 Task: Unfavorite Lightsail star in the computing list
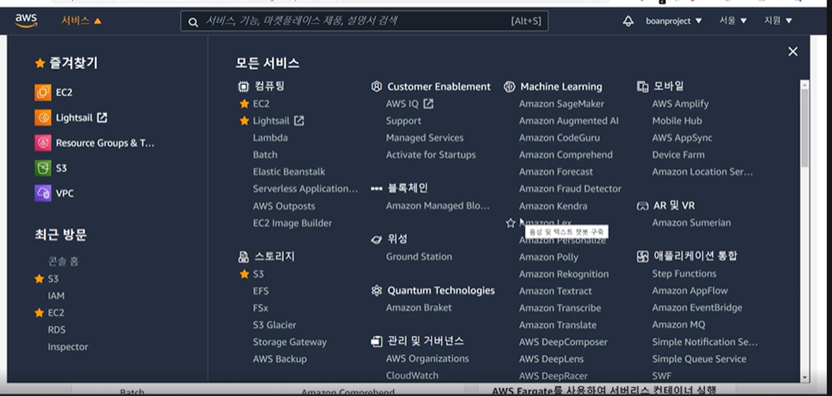(244, 120)
